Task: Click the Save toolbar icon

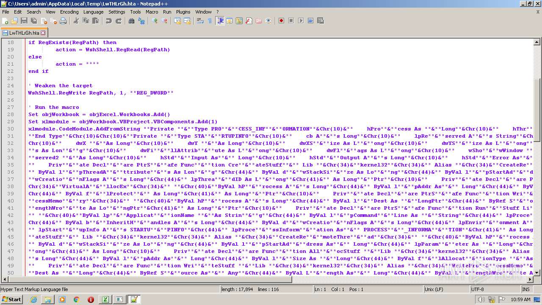Action: coord(24,21)
